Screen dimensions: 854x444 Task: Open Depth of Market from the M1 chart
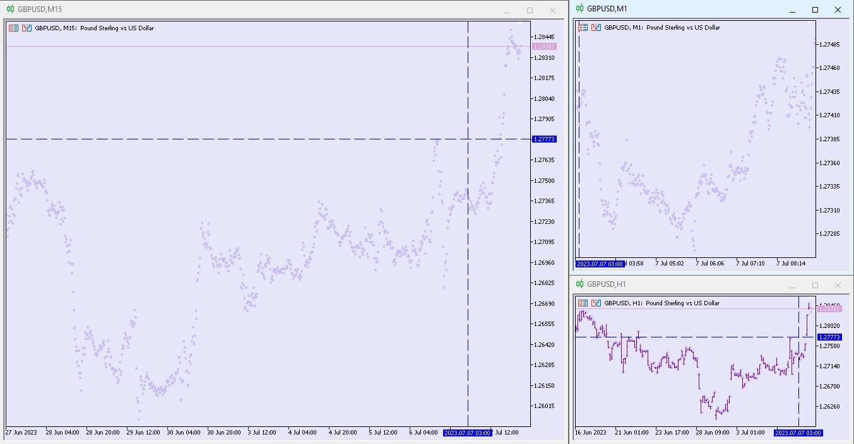596,28
